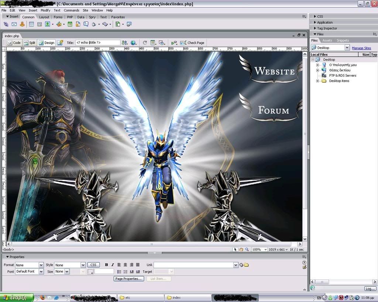
Task: Click the Page Properties button
Action: point(129,279)
